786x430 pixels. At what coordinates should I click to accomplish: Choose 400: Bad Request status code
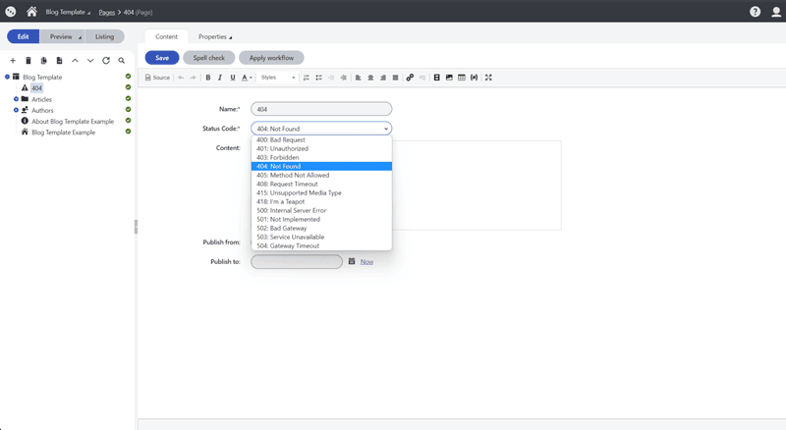[321, 139]
